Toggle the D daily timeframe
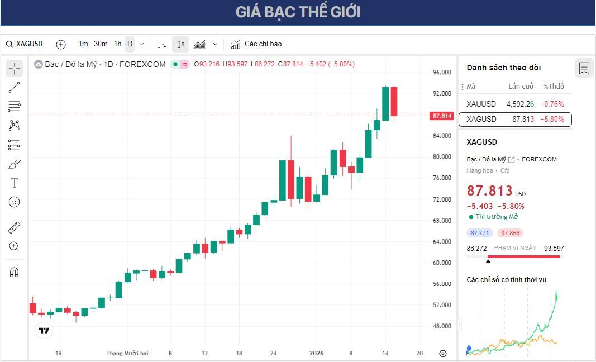 [x=129, y=44]
